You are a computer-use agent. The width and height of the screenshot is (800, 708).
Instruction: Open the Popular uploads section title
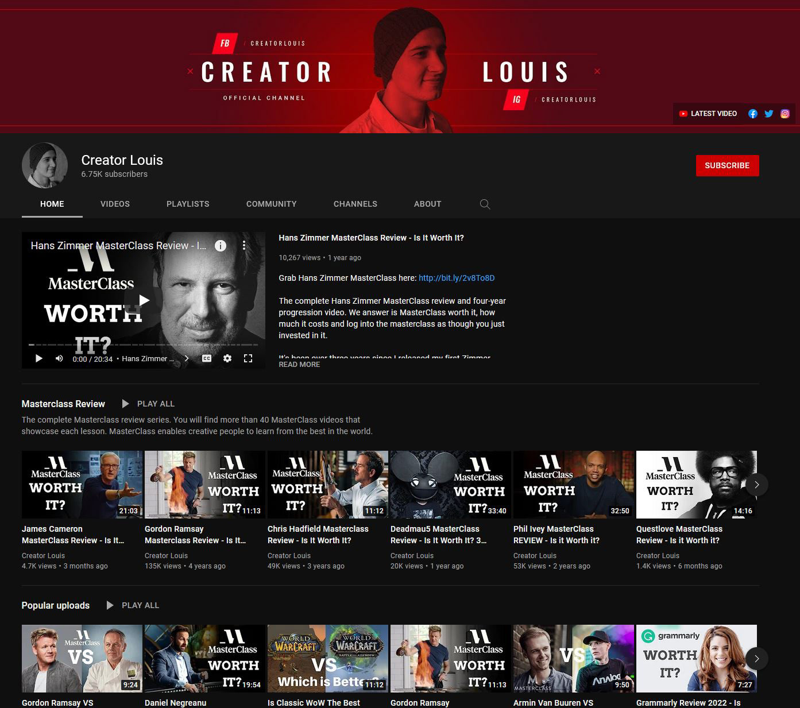[56, 605]
